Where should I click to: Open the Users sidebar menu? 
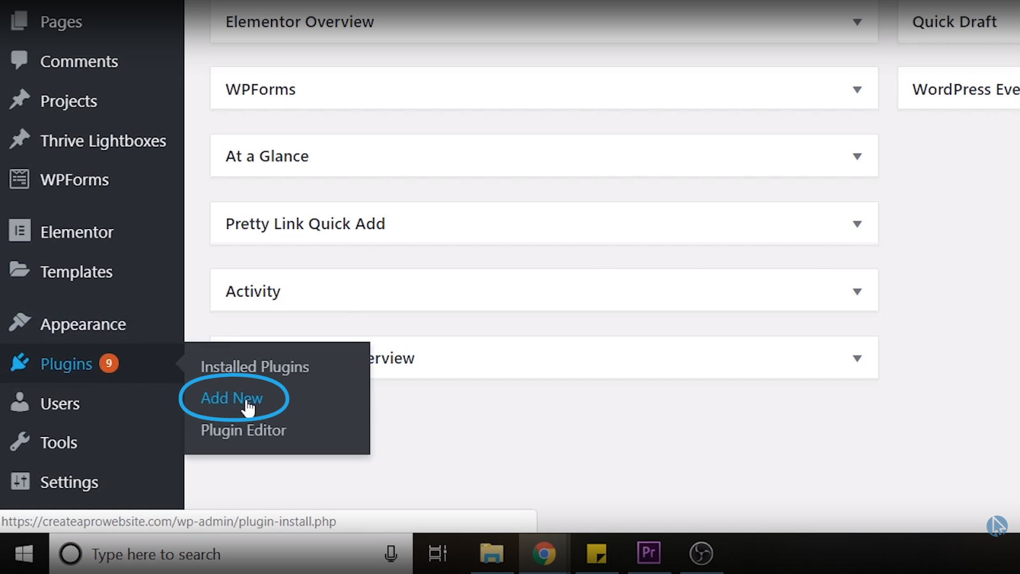click(x=60, y=404)
